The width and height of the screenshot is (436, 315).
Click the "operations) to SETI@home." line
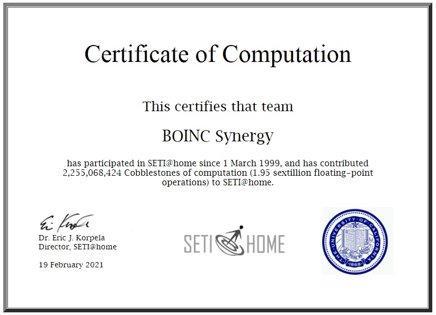pos(218,183)
